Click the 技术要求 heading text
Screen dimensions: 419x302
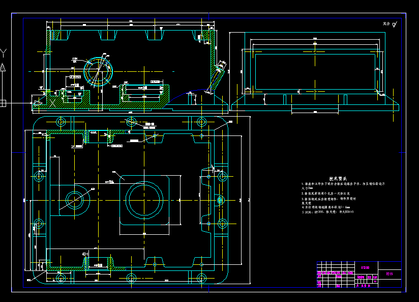(x=338, y=179)
